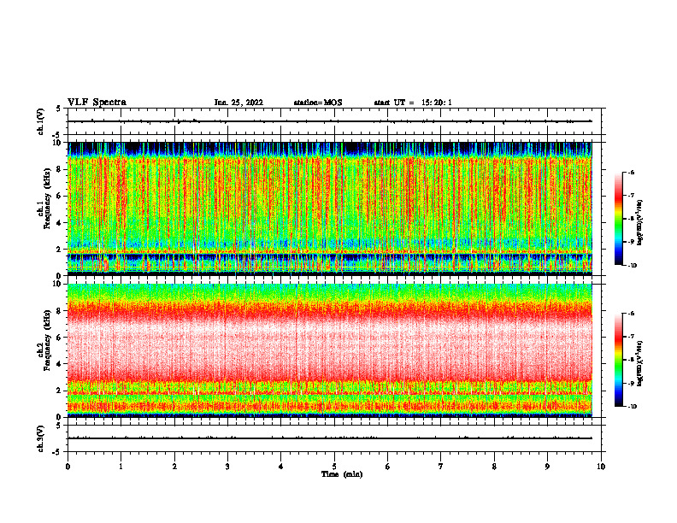
Task: Click time axis tick label "5"
Action: 334,467
